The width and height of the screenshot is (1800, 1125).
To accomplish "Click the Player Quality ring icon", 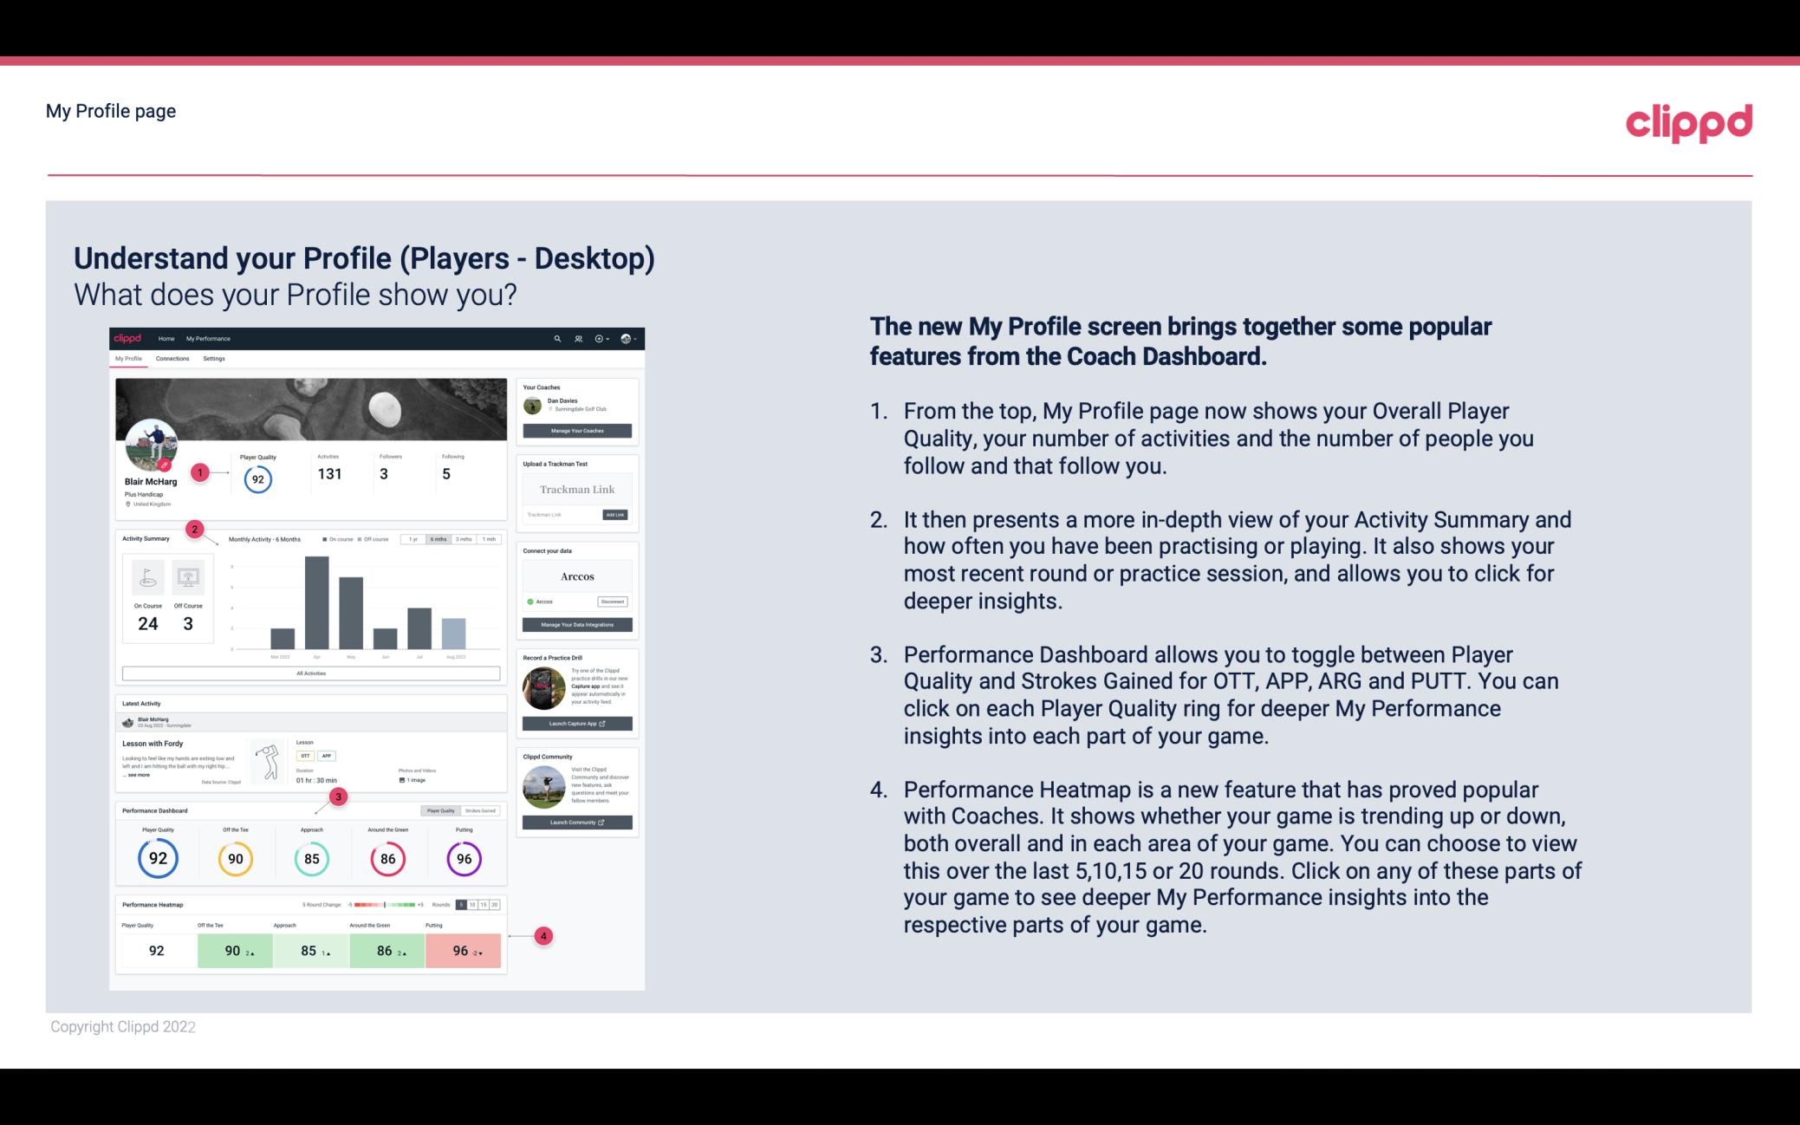I will coord(158,856).
